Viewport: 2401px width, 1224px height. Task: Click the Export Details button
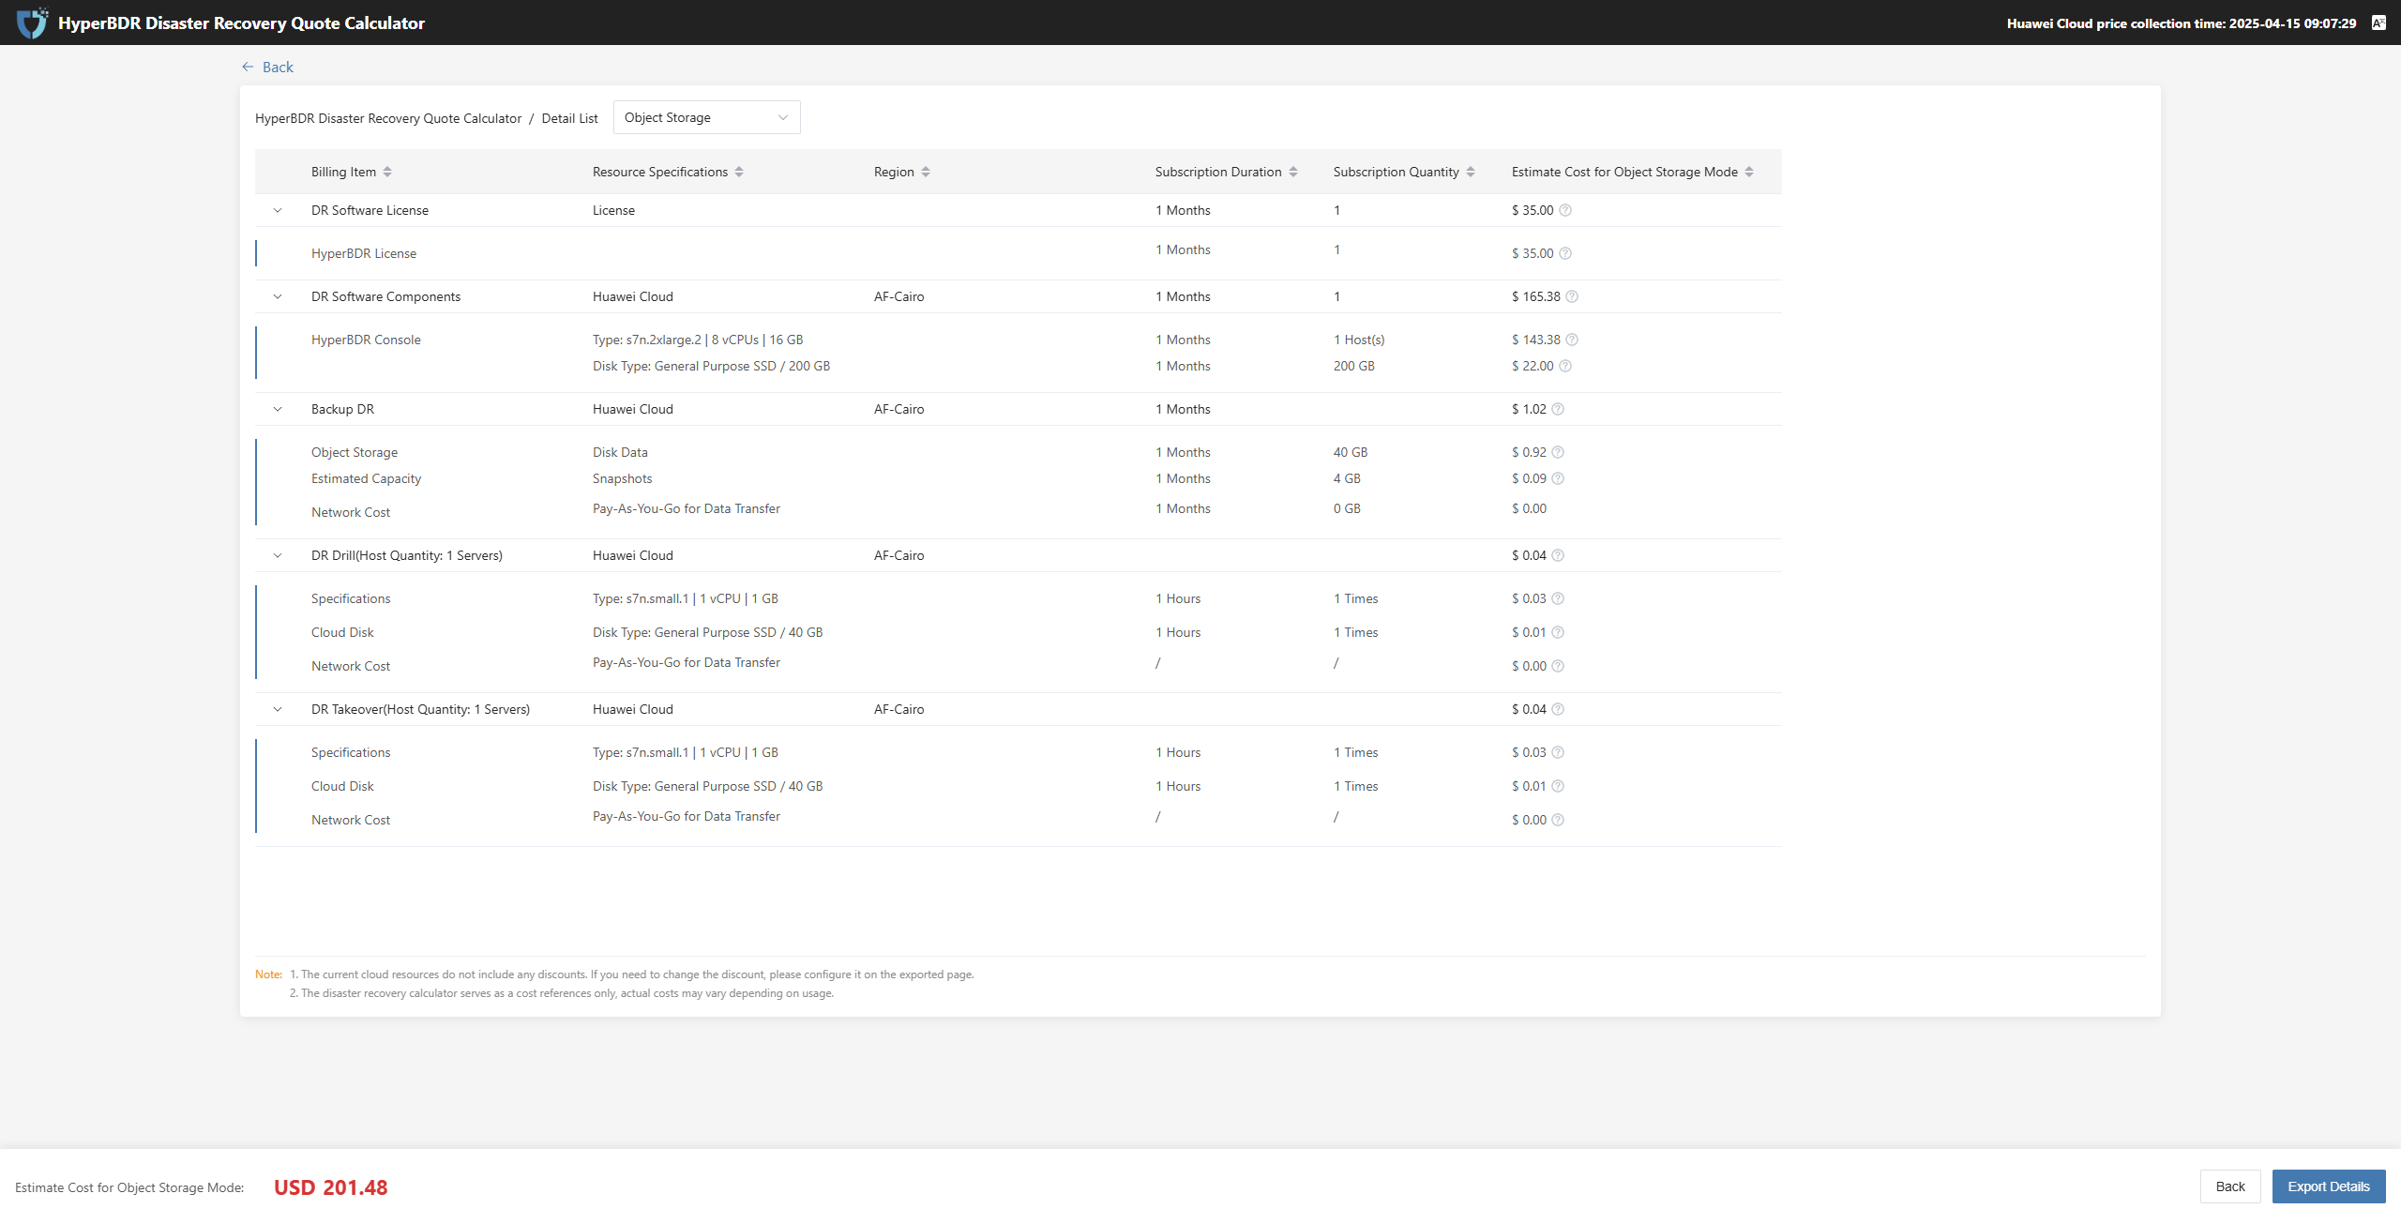(2328, 1186)
